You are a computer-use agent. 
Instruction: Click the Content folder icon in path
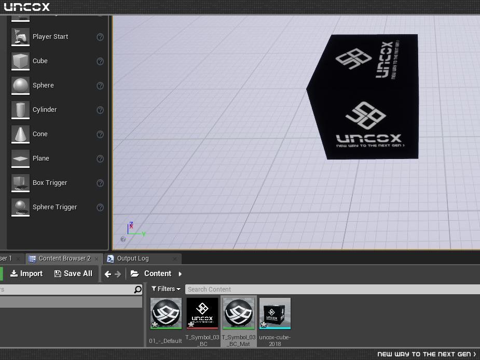pos(135,273)
